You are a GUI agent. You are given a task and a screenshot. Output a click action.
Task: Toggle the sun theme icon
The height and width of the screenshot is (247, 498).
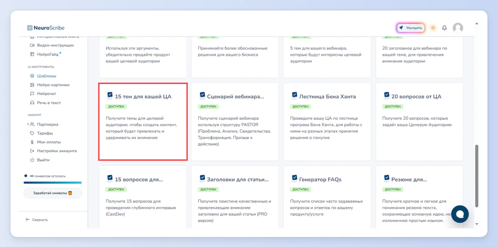[x=433, y=28]
